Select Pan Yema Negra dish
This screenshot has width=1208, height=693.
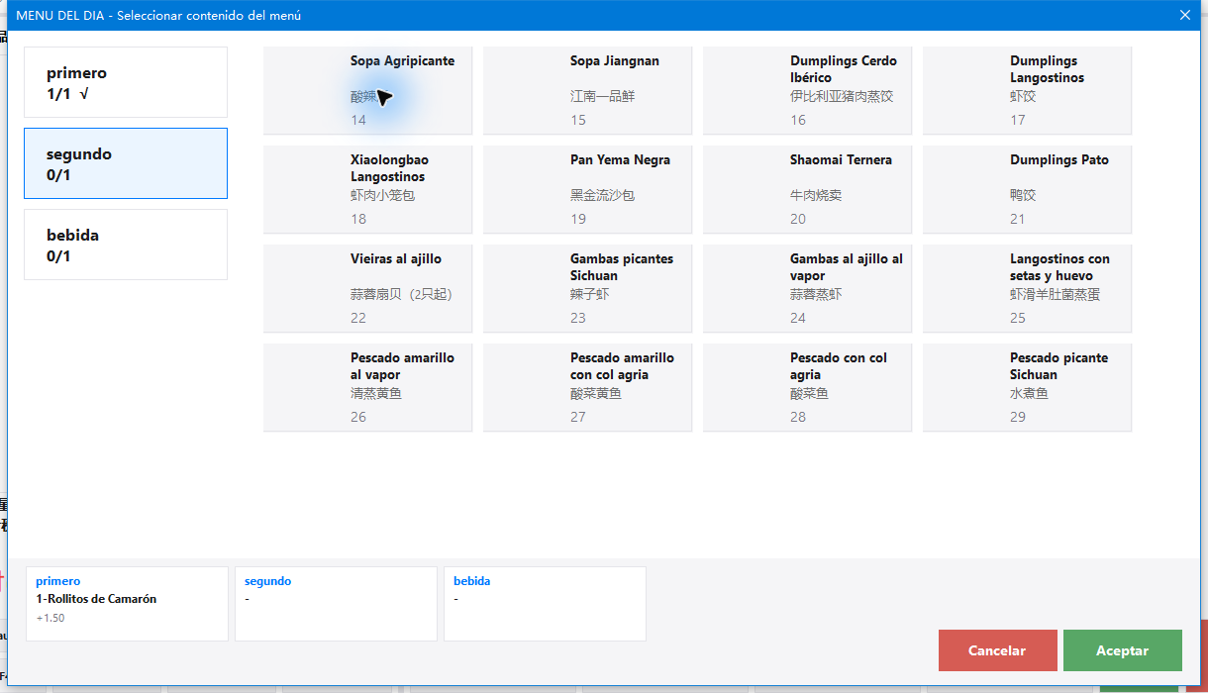pos(588,189)
